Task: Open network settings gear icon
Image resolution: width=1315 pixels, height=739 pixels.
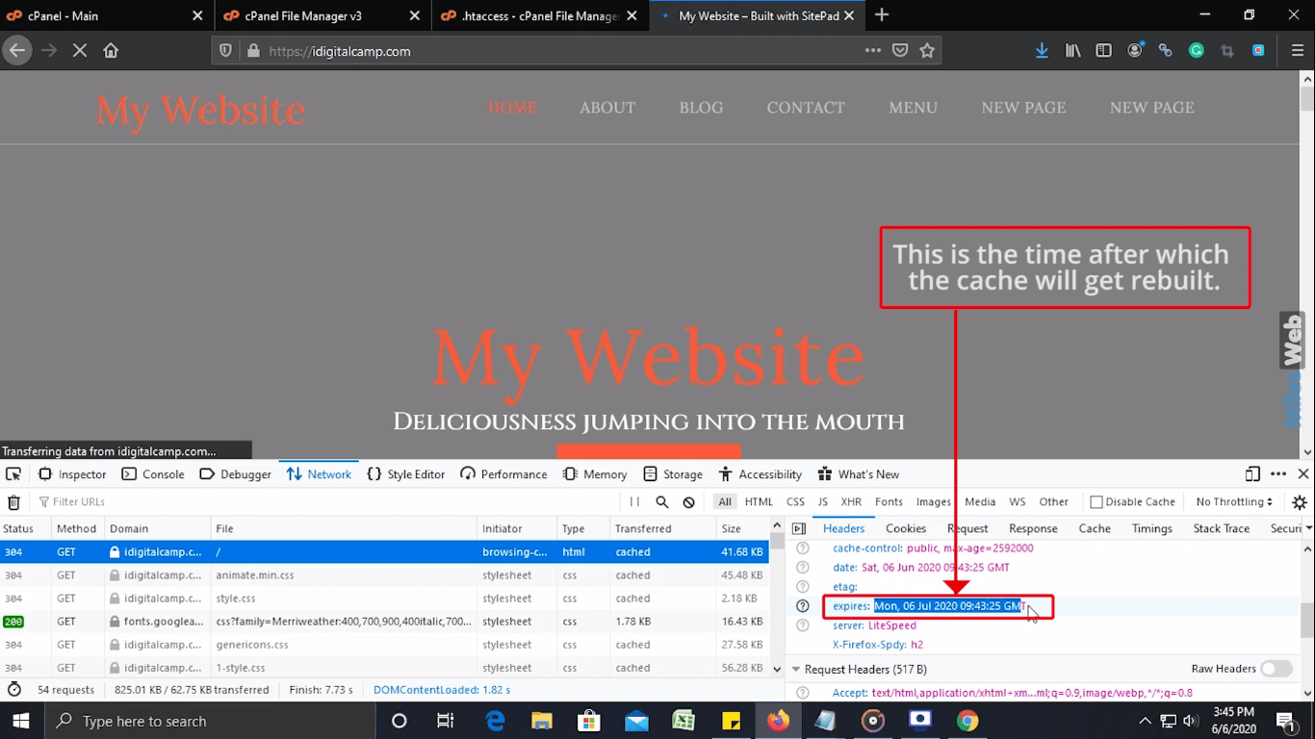Action: (x=1300, y=502)
